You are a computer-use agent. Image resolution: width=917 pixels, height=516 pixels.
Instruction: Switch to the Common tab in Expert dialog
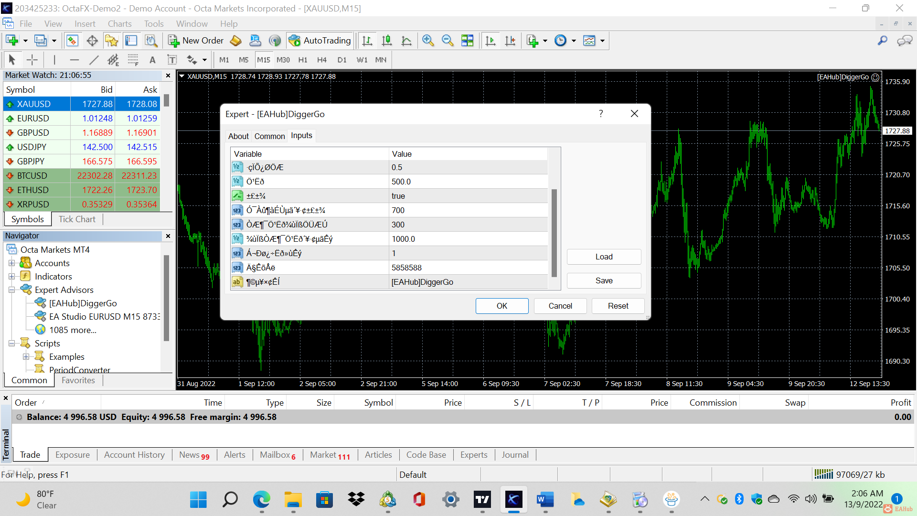pos(269,136)
